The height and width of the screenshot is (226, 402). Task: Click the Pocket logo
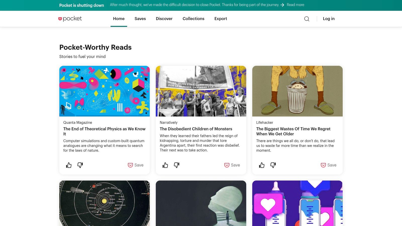pyautogui.click(x=70, y=19)
